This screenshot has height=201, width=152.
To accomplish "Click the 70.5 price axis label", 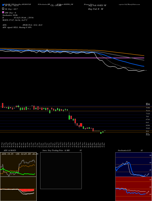I will pos(147,117).
